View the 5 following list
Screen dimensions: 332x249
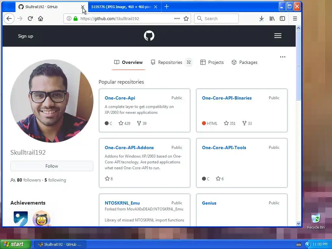55,180
